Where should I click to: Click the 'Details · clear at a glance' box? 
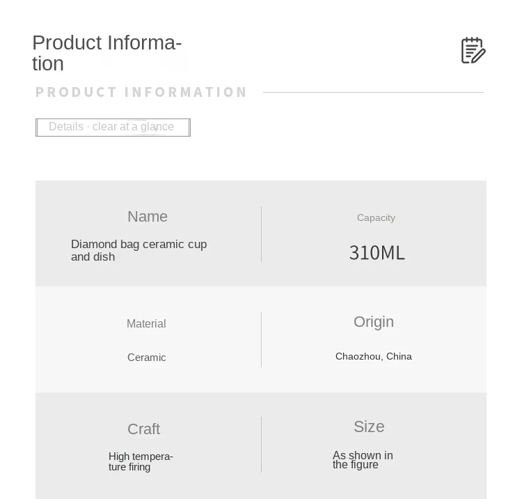[x=113, y=127]
